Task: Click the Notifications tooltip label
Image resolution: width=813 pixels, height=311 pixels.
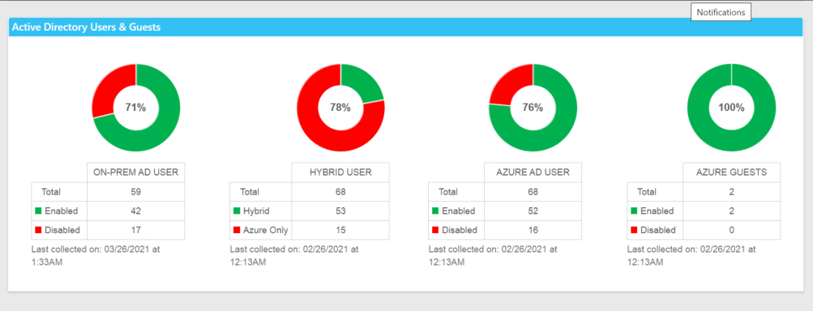Action: point(721,12)
